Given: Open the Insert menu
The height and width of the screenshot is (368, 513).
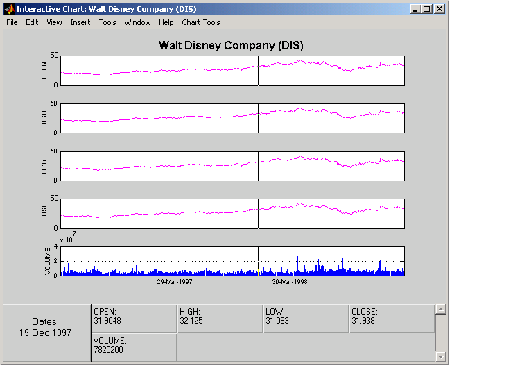Looking at the screenshot, I should pyautogui.click(x=80, y=22).
